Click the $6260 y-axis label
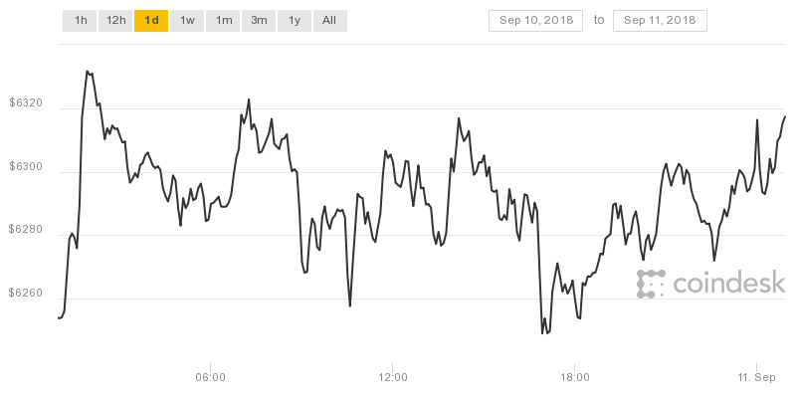This screenshot has width=796, height=398. coord(26,294)
